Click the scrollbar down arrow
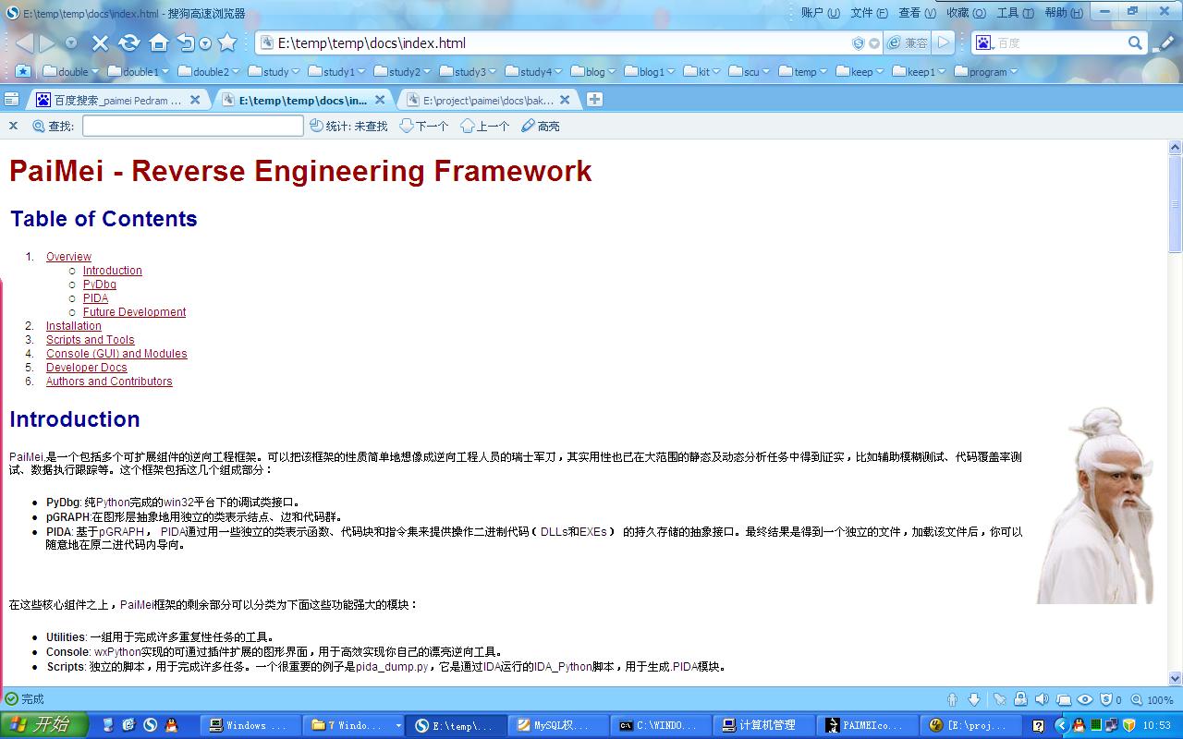 point(1176,677)
